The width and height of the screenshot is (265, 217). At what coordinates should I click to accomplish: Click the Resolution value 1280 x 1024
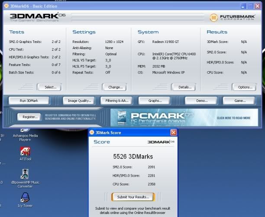point(114,42)
